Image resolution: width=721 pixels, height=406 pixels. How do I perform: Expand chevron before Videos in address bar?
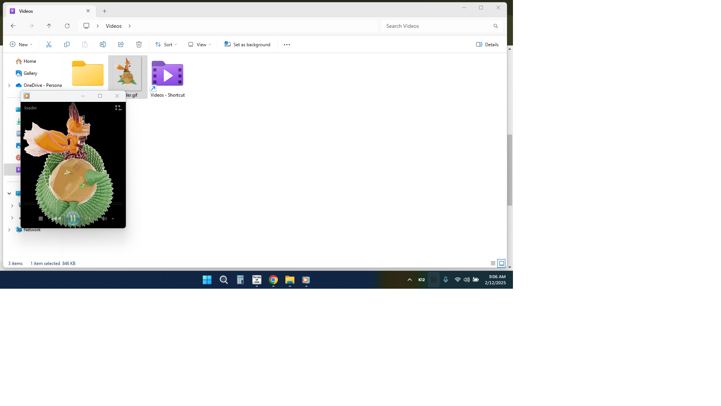pos(98,26)
